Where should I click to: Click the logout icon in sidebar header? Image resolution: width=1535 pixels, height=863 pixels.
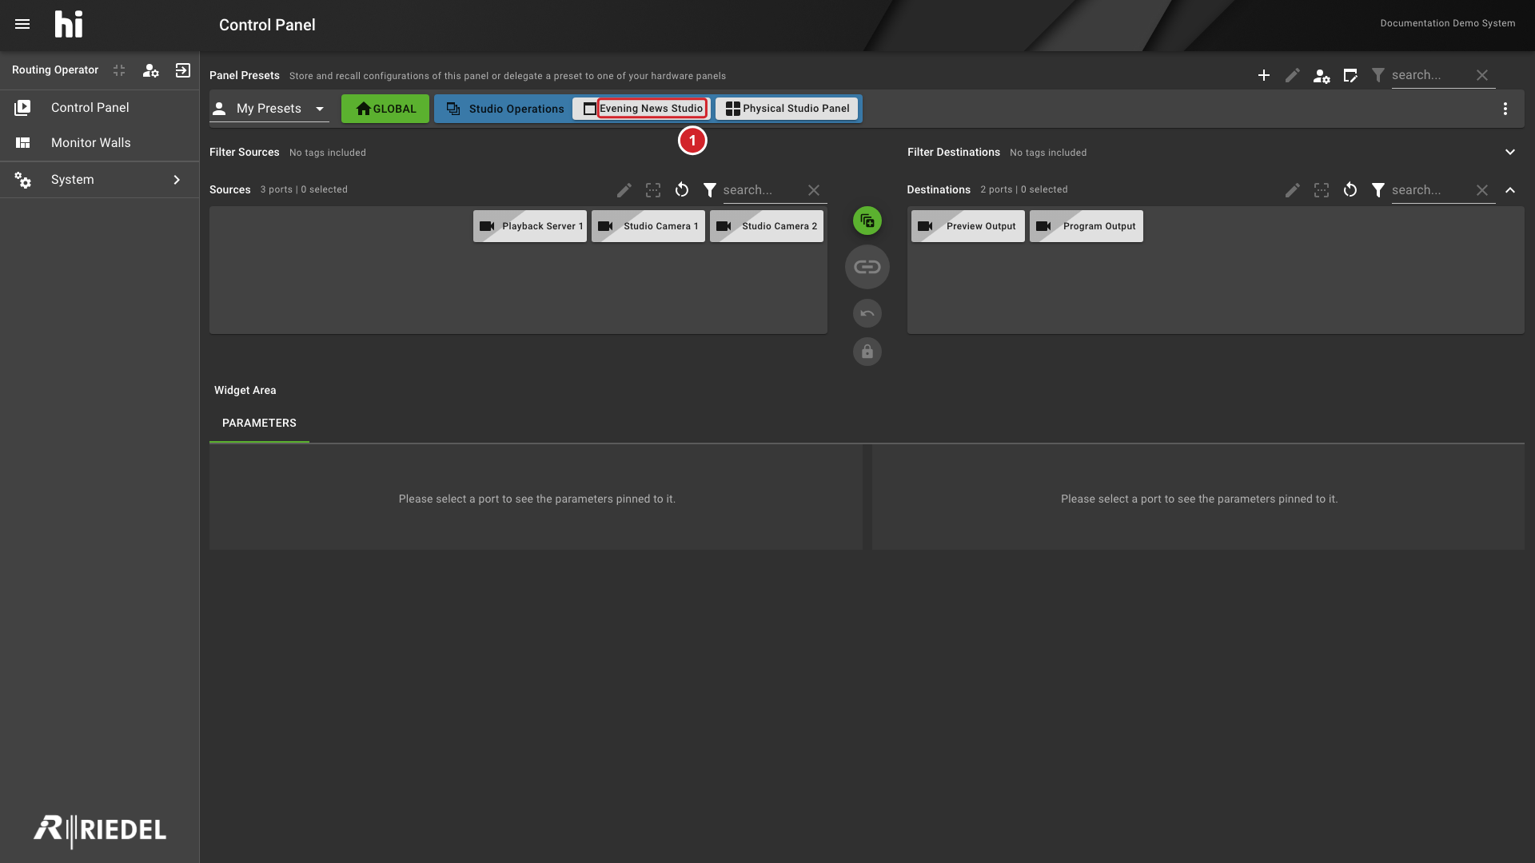click(183, 70)
